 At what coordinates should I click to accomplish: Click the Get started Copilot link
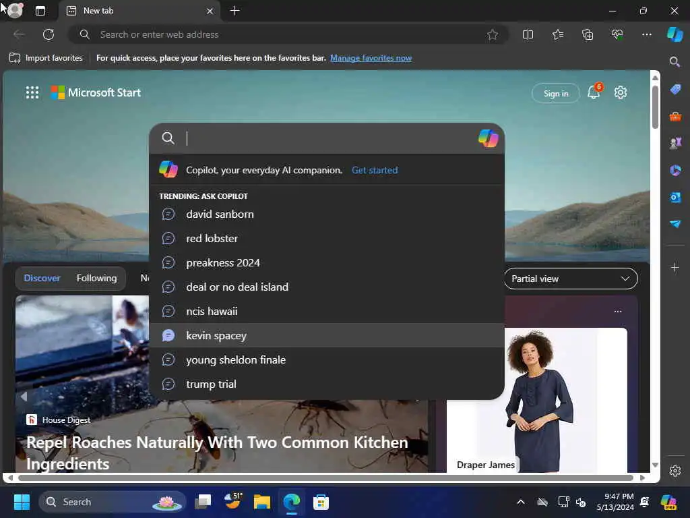[375, 170]
